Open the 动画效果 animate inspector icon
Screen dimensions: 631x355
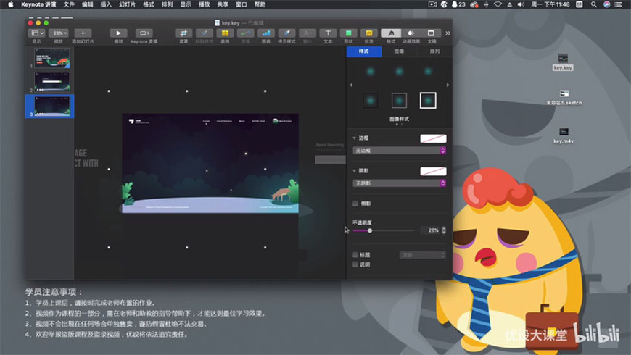411,33
